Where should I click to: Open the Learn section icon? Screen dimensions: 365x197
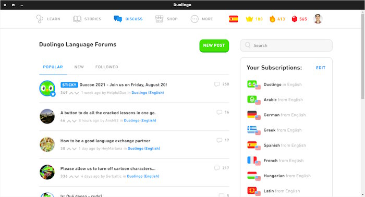(40, 19)
